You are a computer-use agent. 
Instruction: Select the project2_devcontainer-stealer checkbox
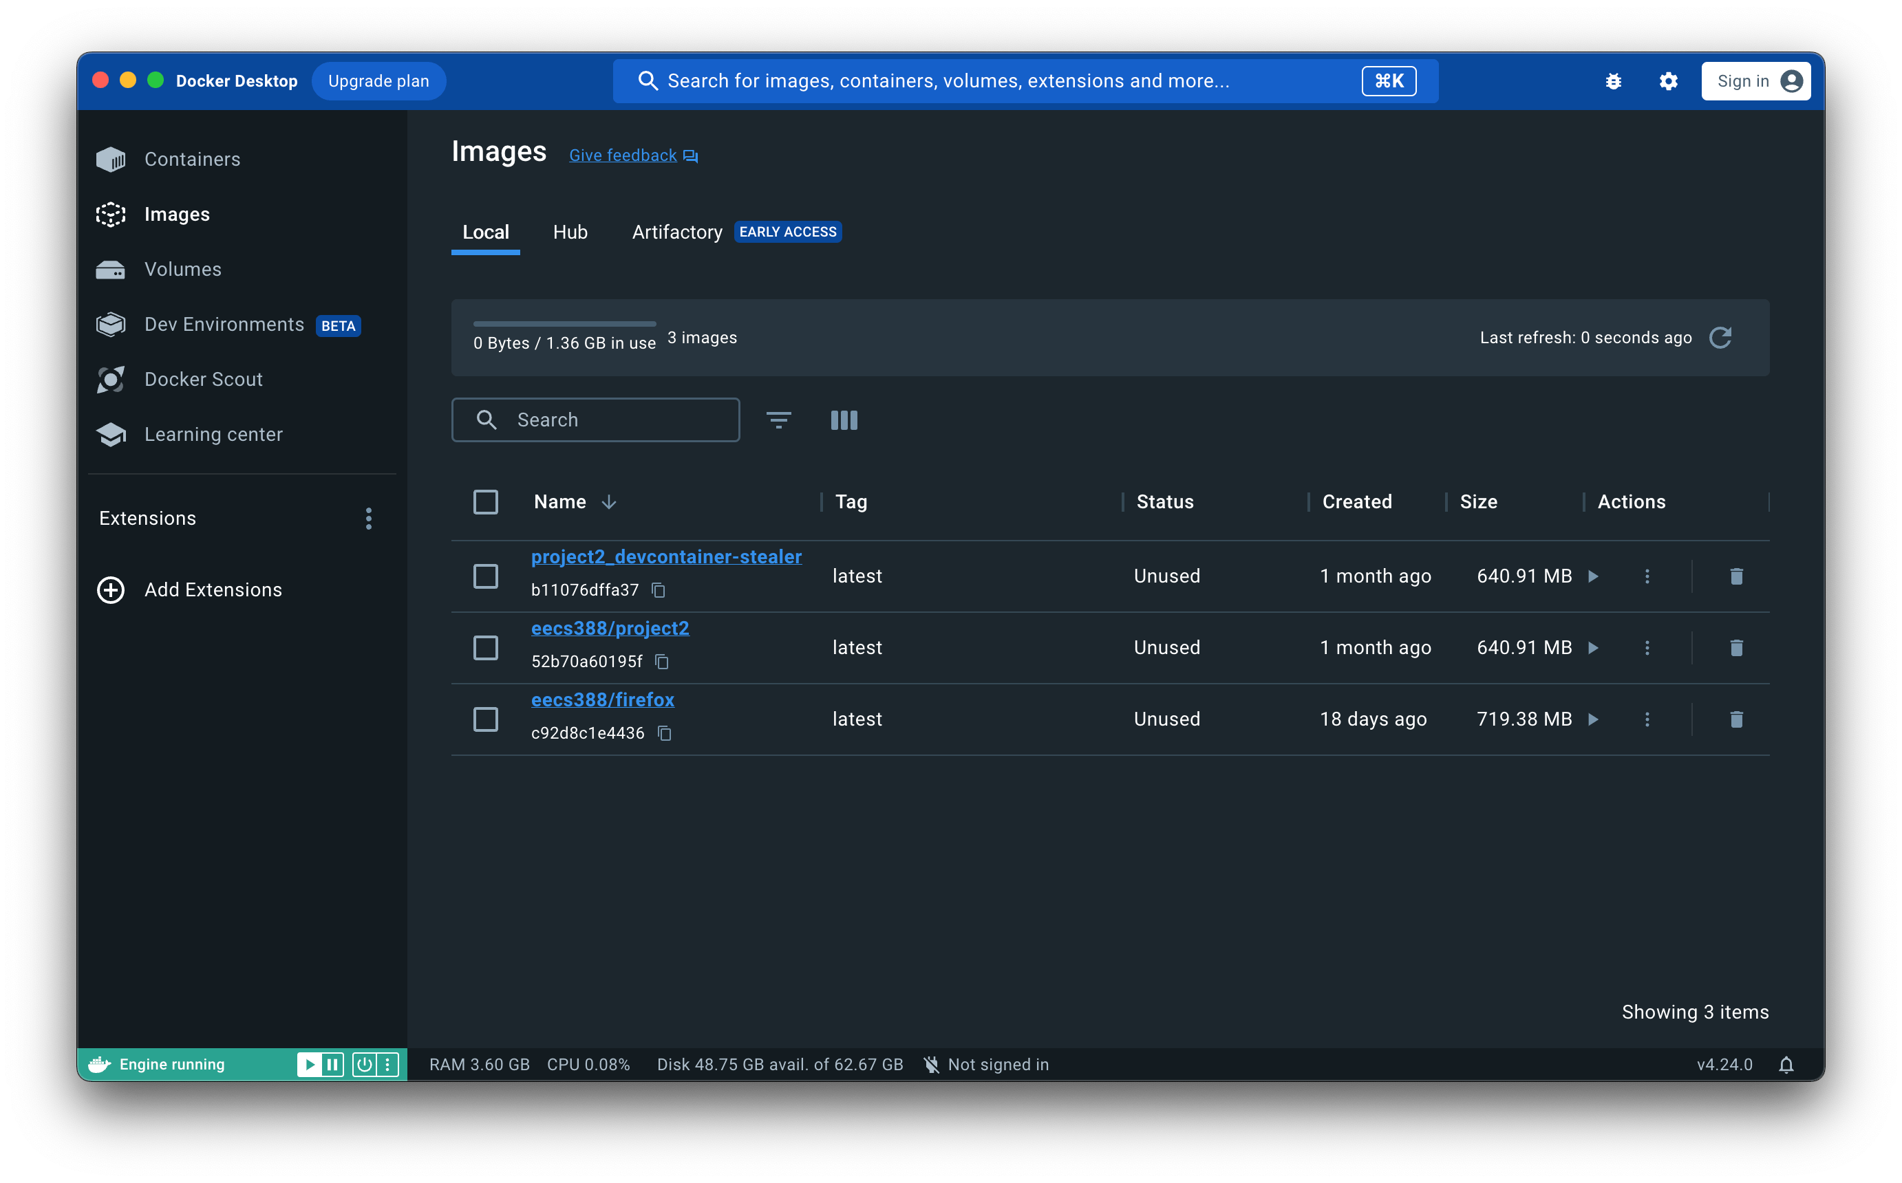485,576
